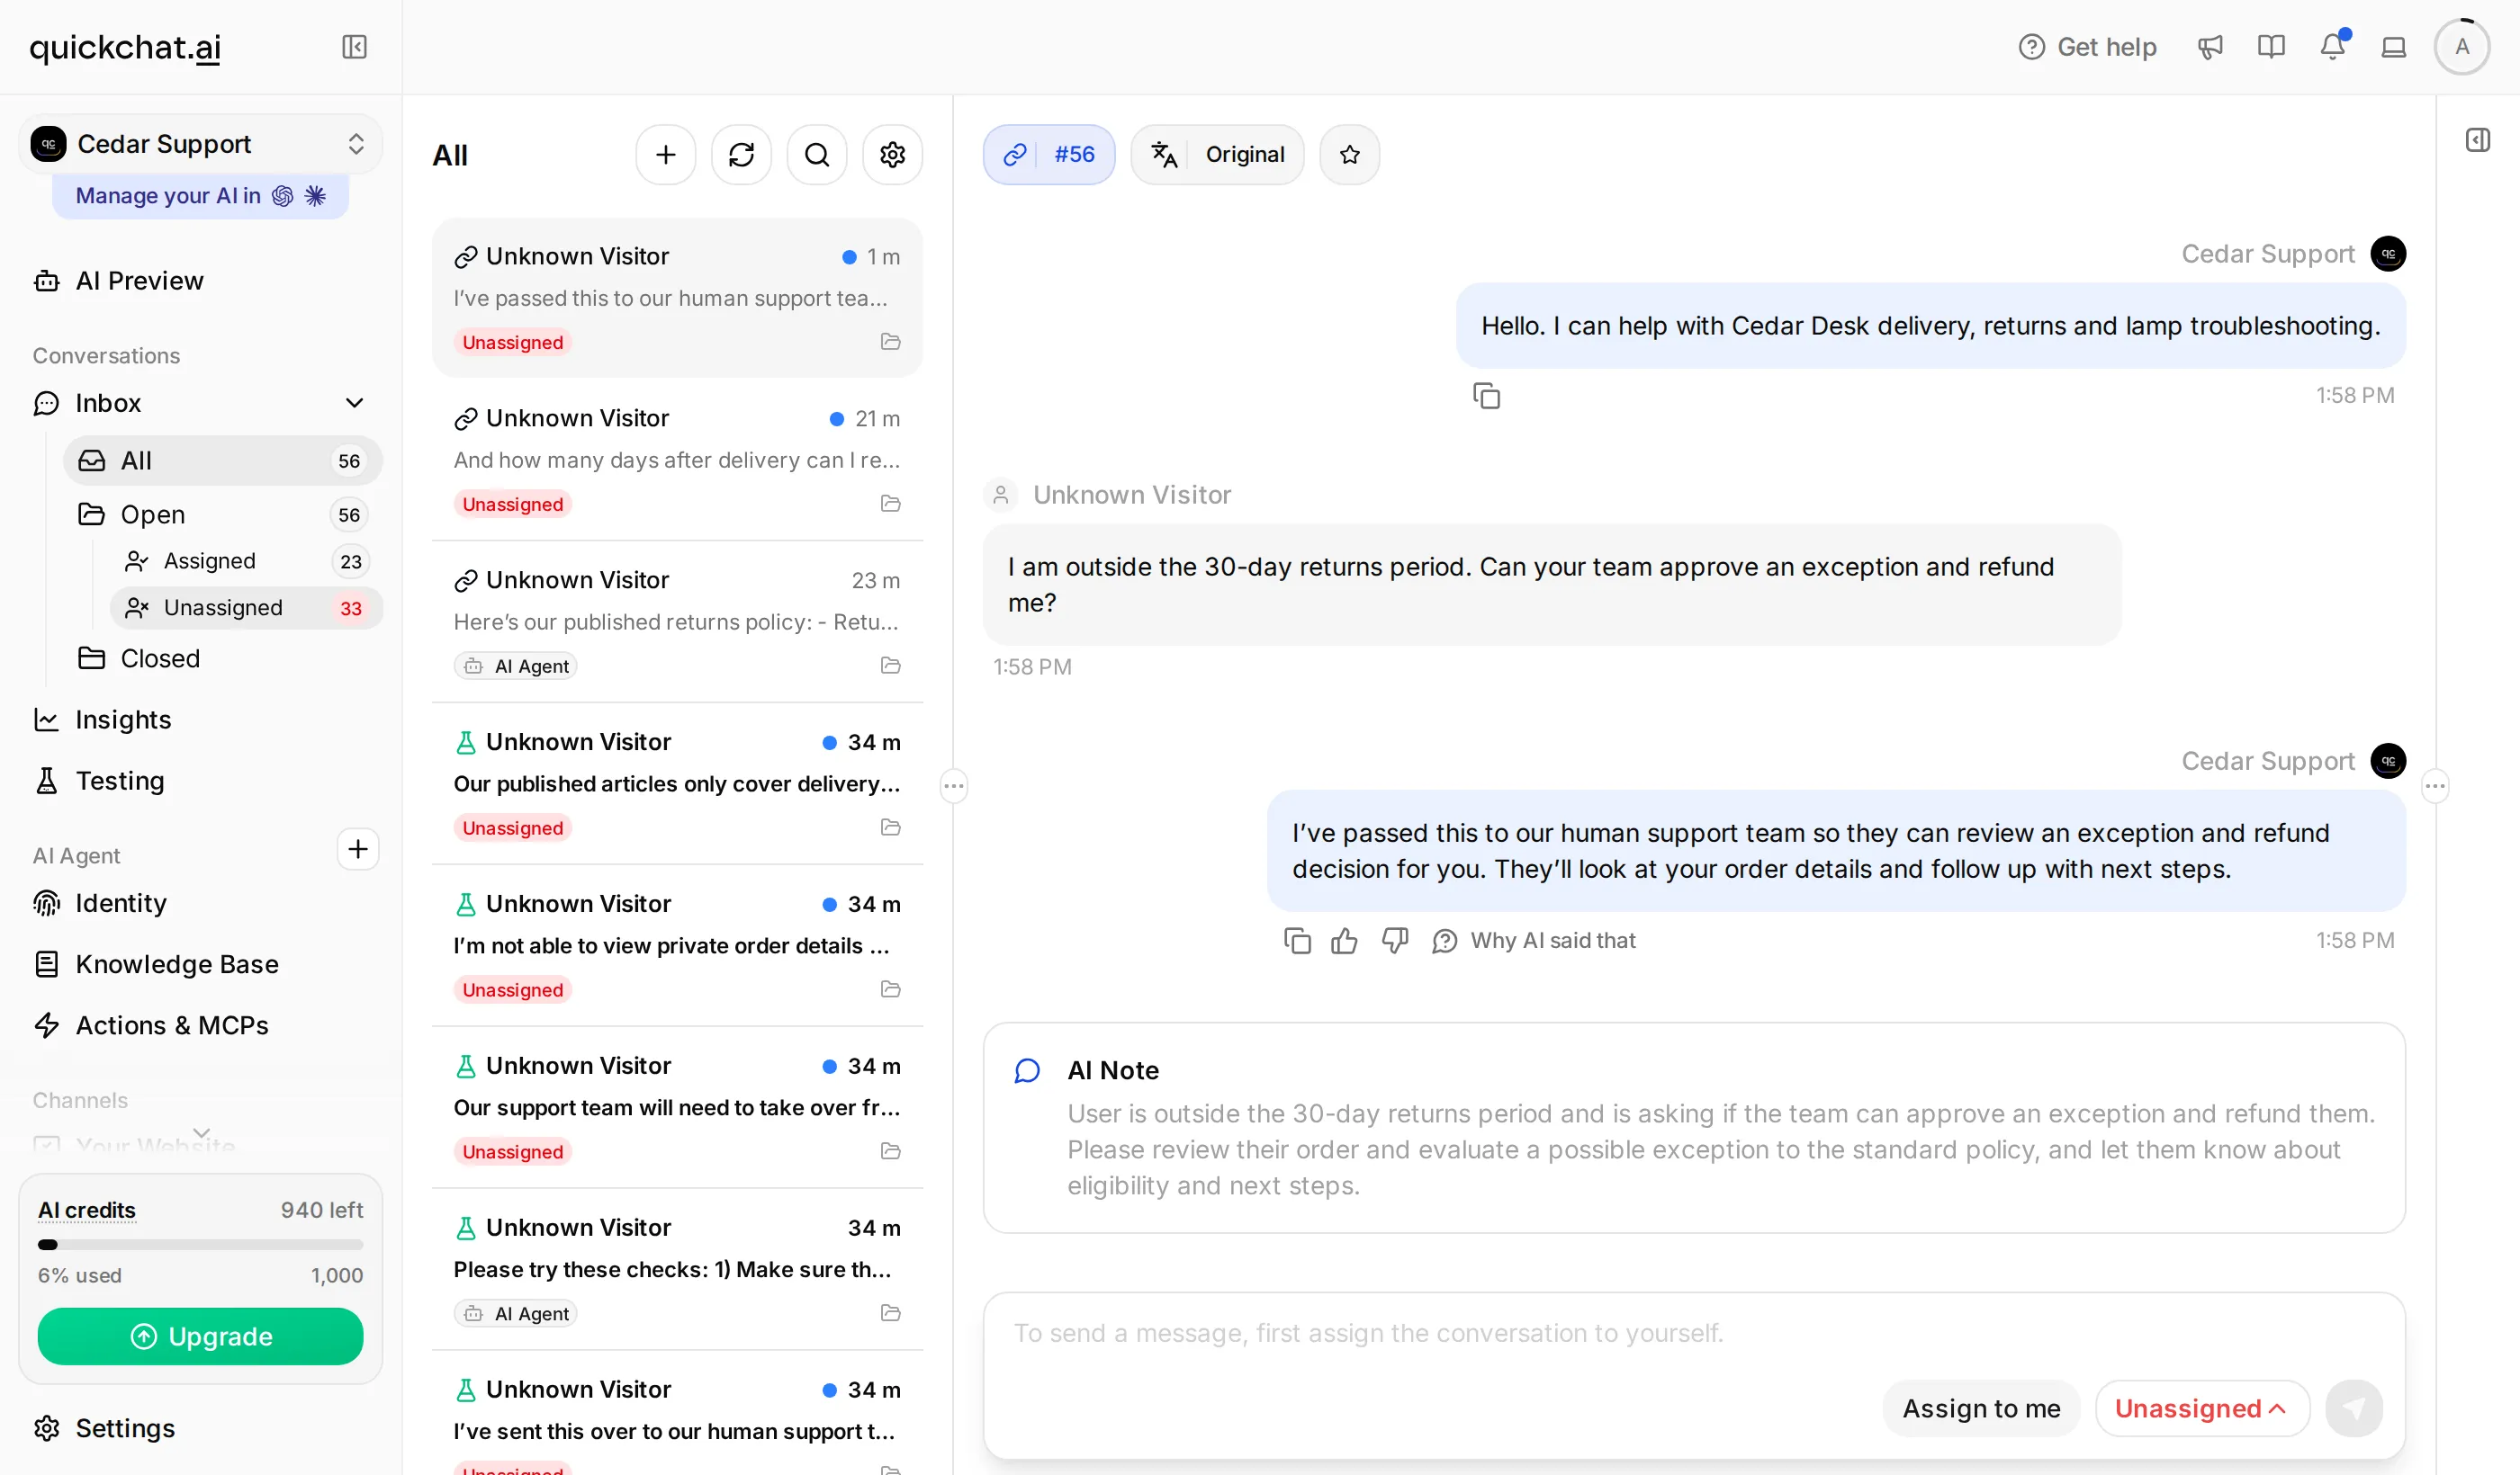This screenshot has height=1475, width=2520.
Task: Click the AI credits usage bar
Action: (x=200, y=1245)
